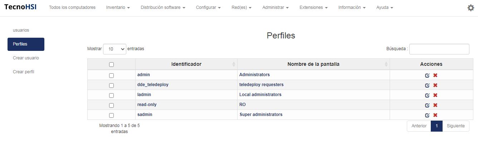Select Crear usuario in the sidebar
Screen dimensions: 478x143
[x=26, y=58]
